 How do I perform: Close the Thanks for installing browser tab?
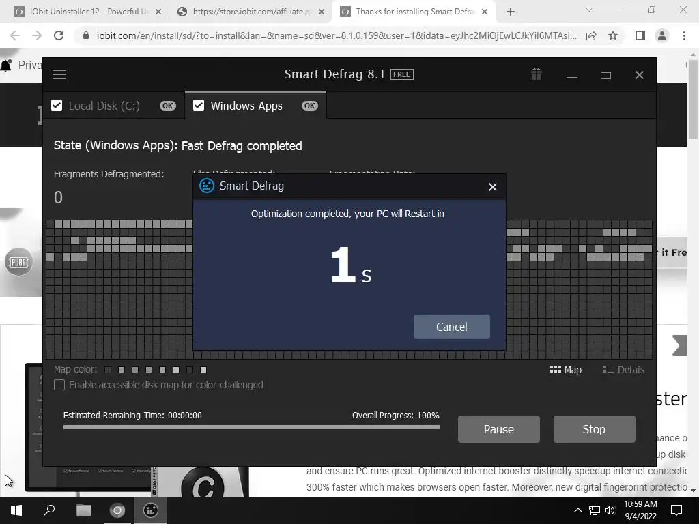485,12
